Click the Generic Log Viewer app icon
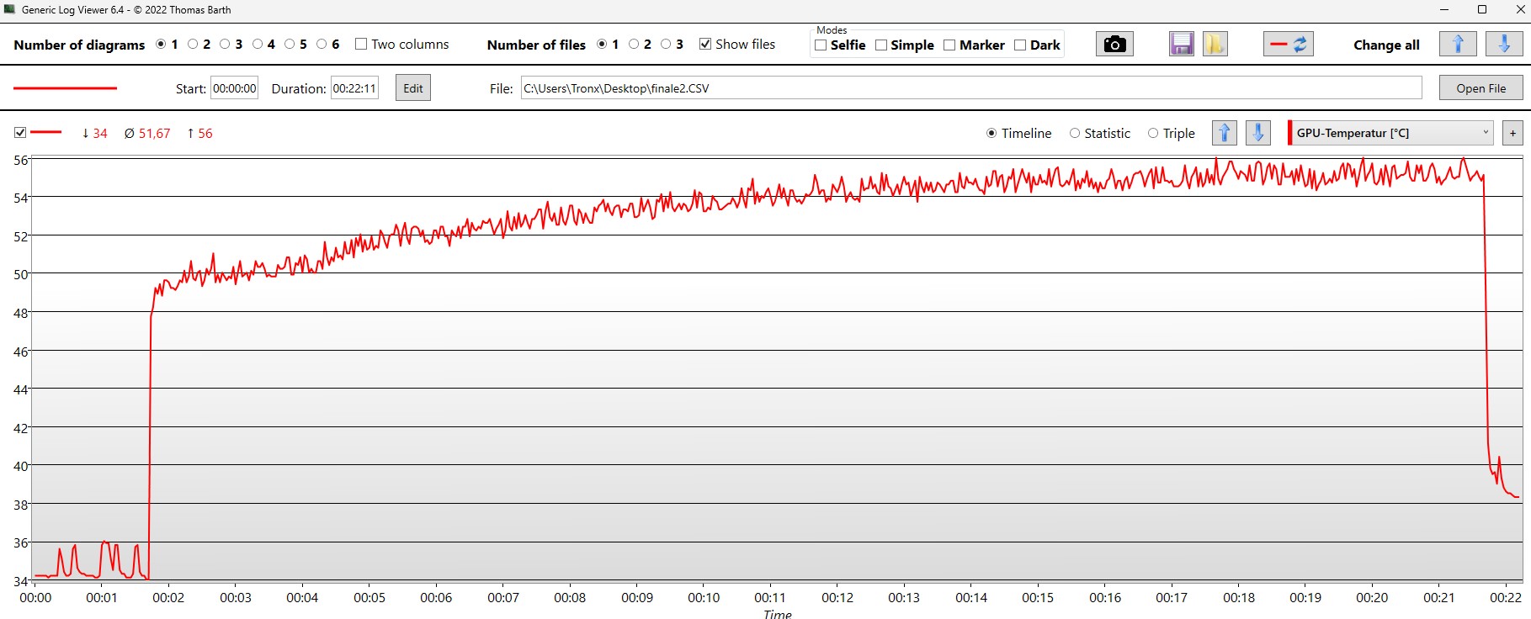The width and height of the screenshot is (1531, 619). pos(9,9)
